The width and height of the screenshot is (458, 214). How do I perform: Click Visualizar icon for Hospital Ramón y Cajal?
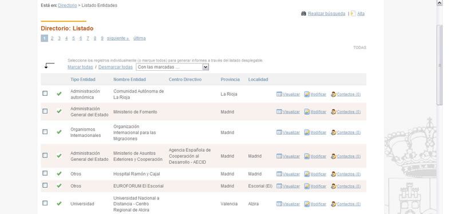[279, 174]
